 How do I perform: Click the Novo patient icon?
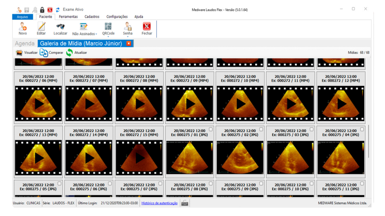pyautogui.click(x=23, y=26)
